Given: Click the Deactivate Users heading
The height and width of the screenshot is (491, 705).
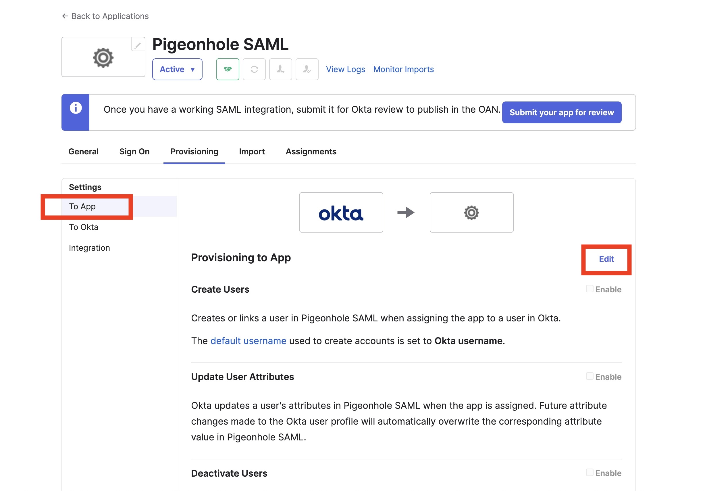Looking at the screenshot, I should point(229,473).
